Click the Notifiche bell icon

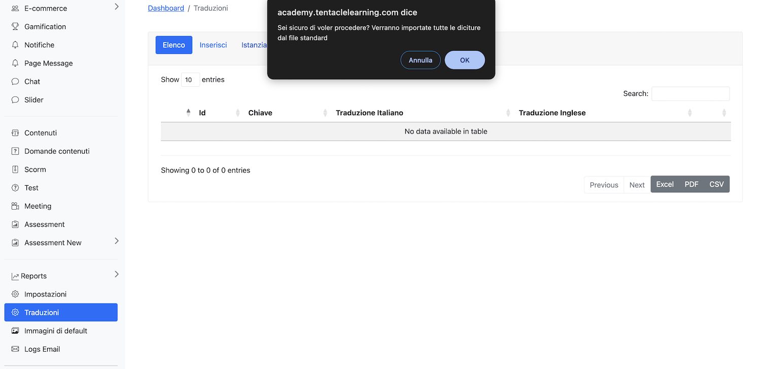[x=15, y=45]
